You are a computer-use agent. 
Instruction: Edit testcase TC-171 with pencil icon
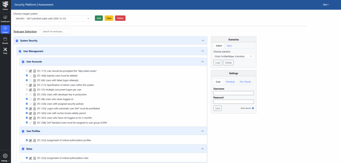click(31, 71)
